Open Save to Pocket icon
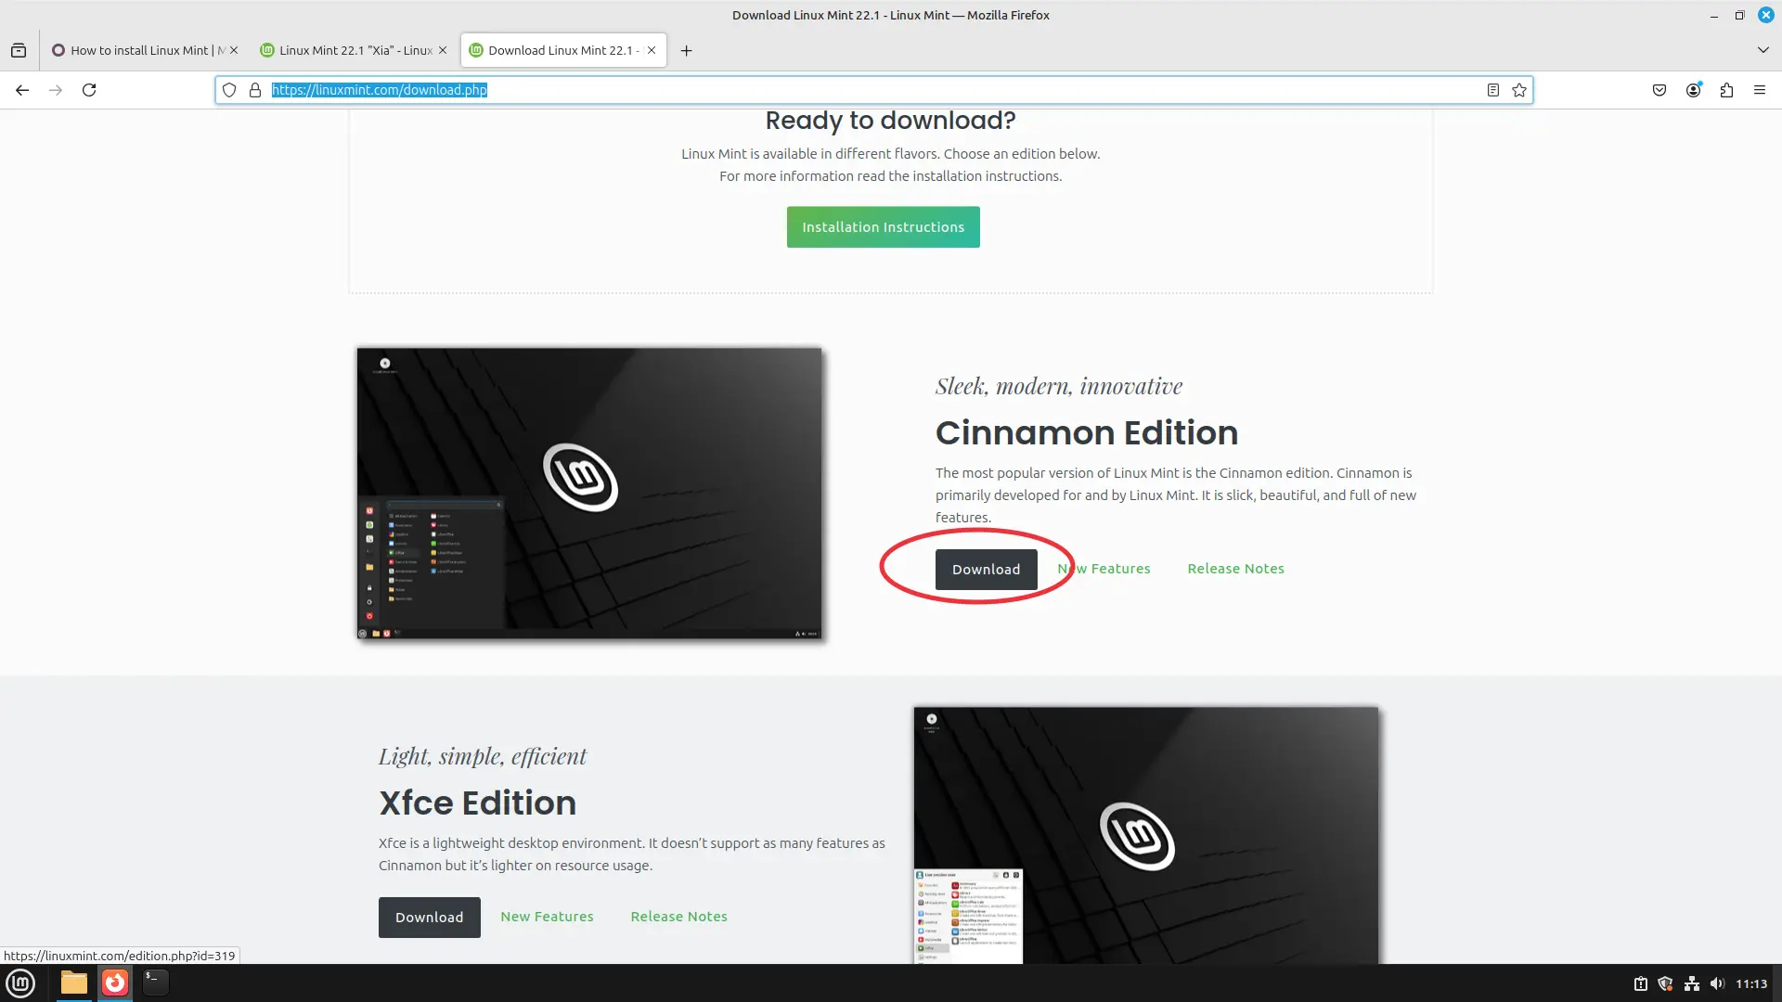Image resolution: width=1782 pixels, height=1002 pixels. pyautogui.click(x=1659, y=90)
